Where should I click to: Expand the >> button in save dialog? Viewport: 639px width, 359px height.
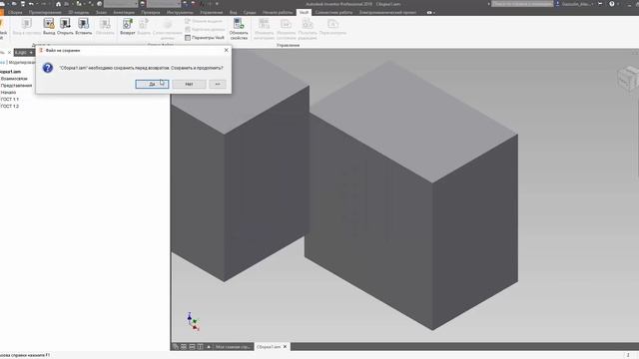[218, 84]
